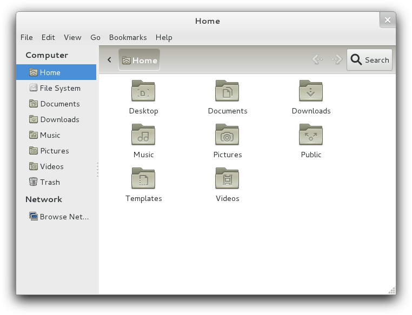Select Downloads in the sidebar
Image resolution: width=412 pixels, height=315 pixels.
pyautogui.click(x=56, y=119)
